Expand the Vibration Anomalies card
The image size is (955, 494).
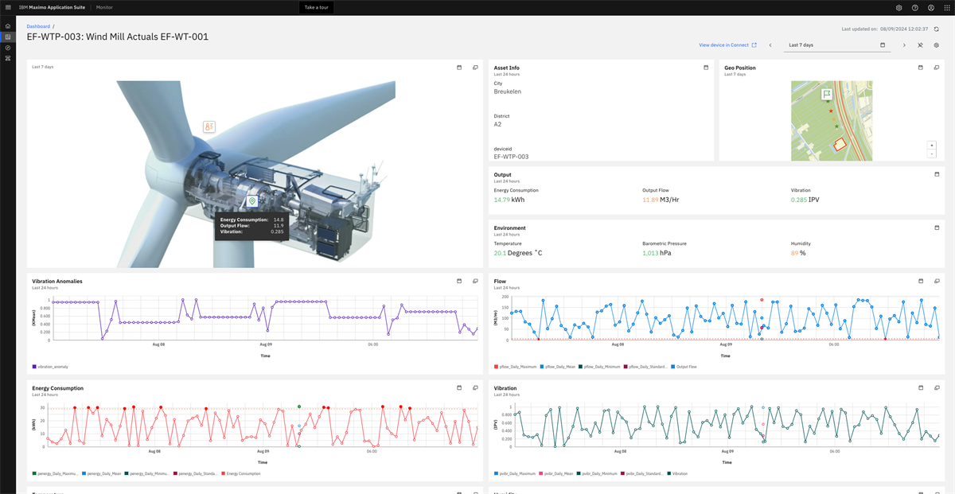click(475, 281)
